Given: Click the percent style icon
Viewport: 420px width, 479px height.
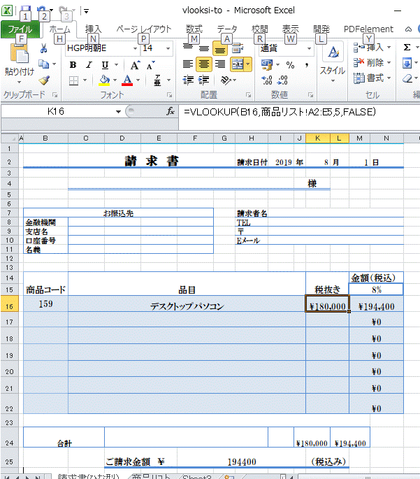Looking at the screenshot, I should tap(290, 64).
